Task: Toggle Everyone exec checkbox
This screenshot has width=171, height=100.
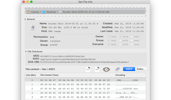Action: click(x=132, y=44)
